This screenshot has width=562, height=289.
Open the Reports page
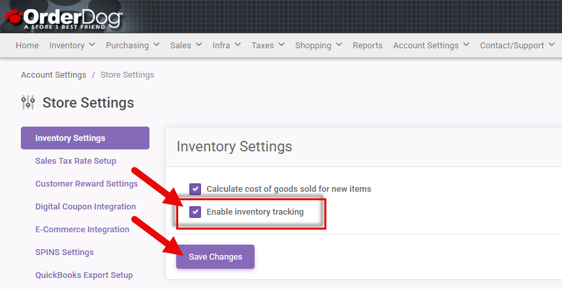tap(367, 45)
